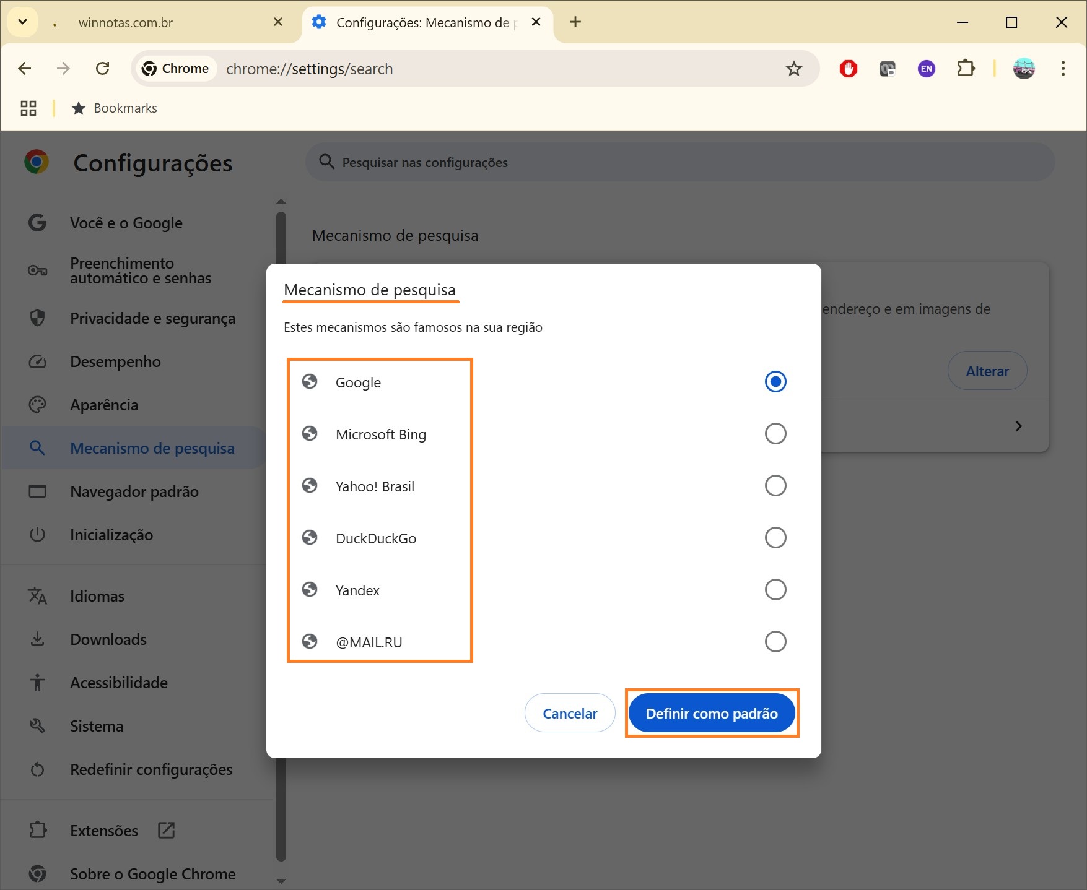Expand the chevron row under Alterar
The height and width of the screenshot is (890, 1087).
1019,426
